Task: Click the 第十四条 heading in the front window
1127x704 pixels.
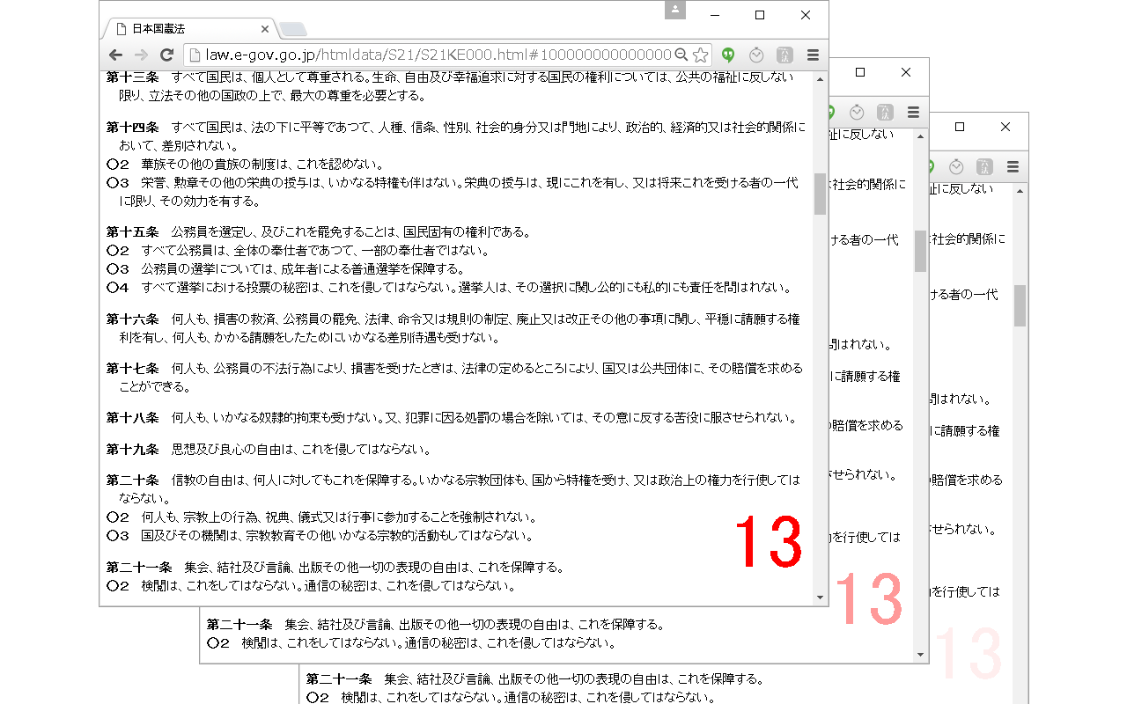Action: point(133,128)
